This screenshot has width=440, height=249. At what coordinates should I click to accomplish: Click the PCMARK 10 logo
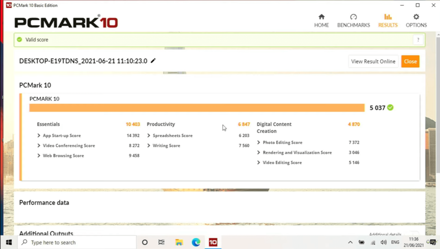pos(66,21)
